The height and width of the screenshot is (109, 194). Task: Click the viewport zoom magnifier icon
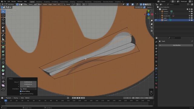[152, 21]
